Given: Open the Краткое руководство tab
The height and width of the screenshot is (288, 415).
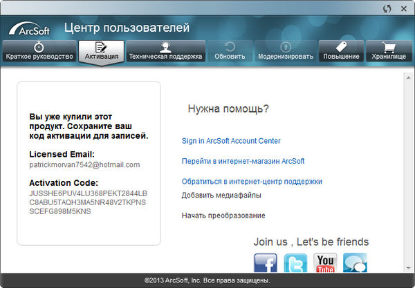Looking at the screenshot, I should click(39, 51).
